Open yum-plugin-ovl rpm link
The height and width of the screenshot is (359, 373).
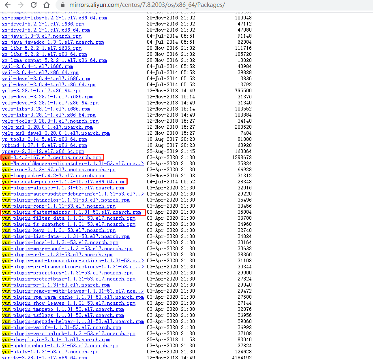(57, 255)
